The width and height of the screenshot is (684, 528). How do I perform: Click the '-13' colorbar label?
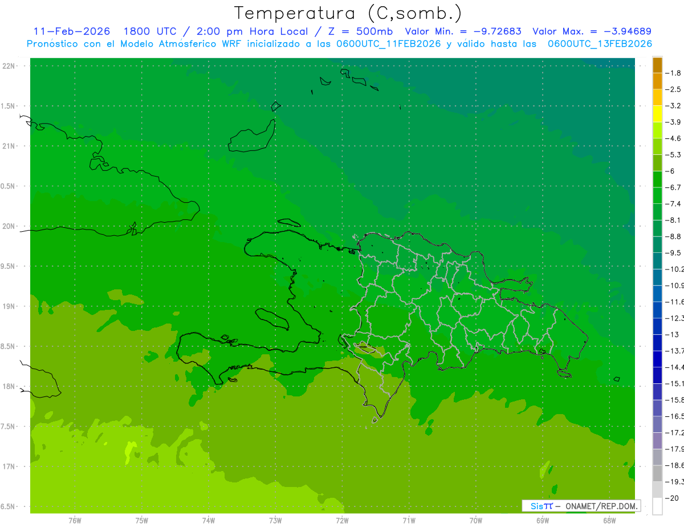pos(672,334)
